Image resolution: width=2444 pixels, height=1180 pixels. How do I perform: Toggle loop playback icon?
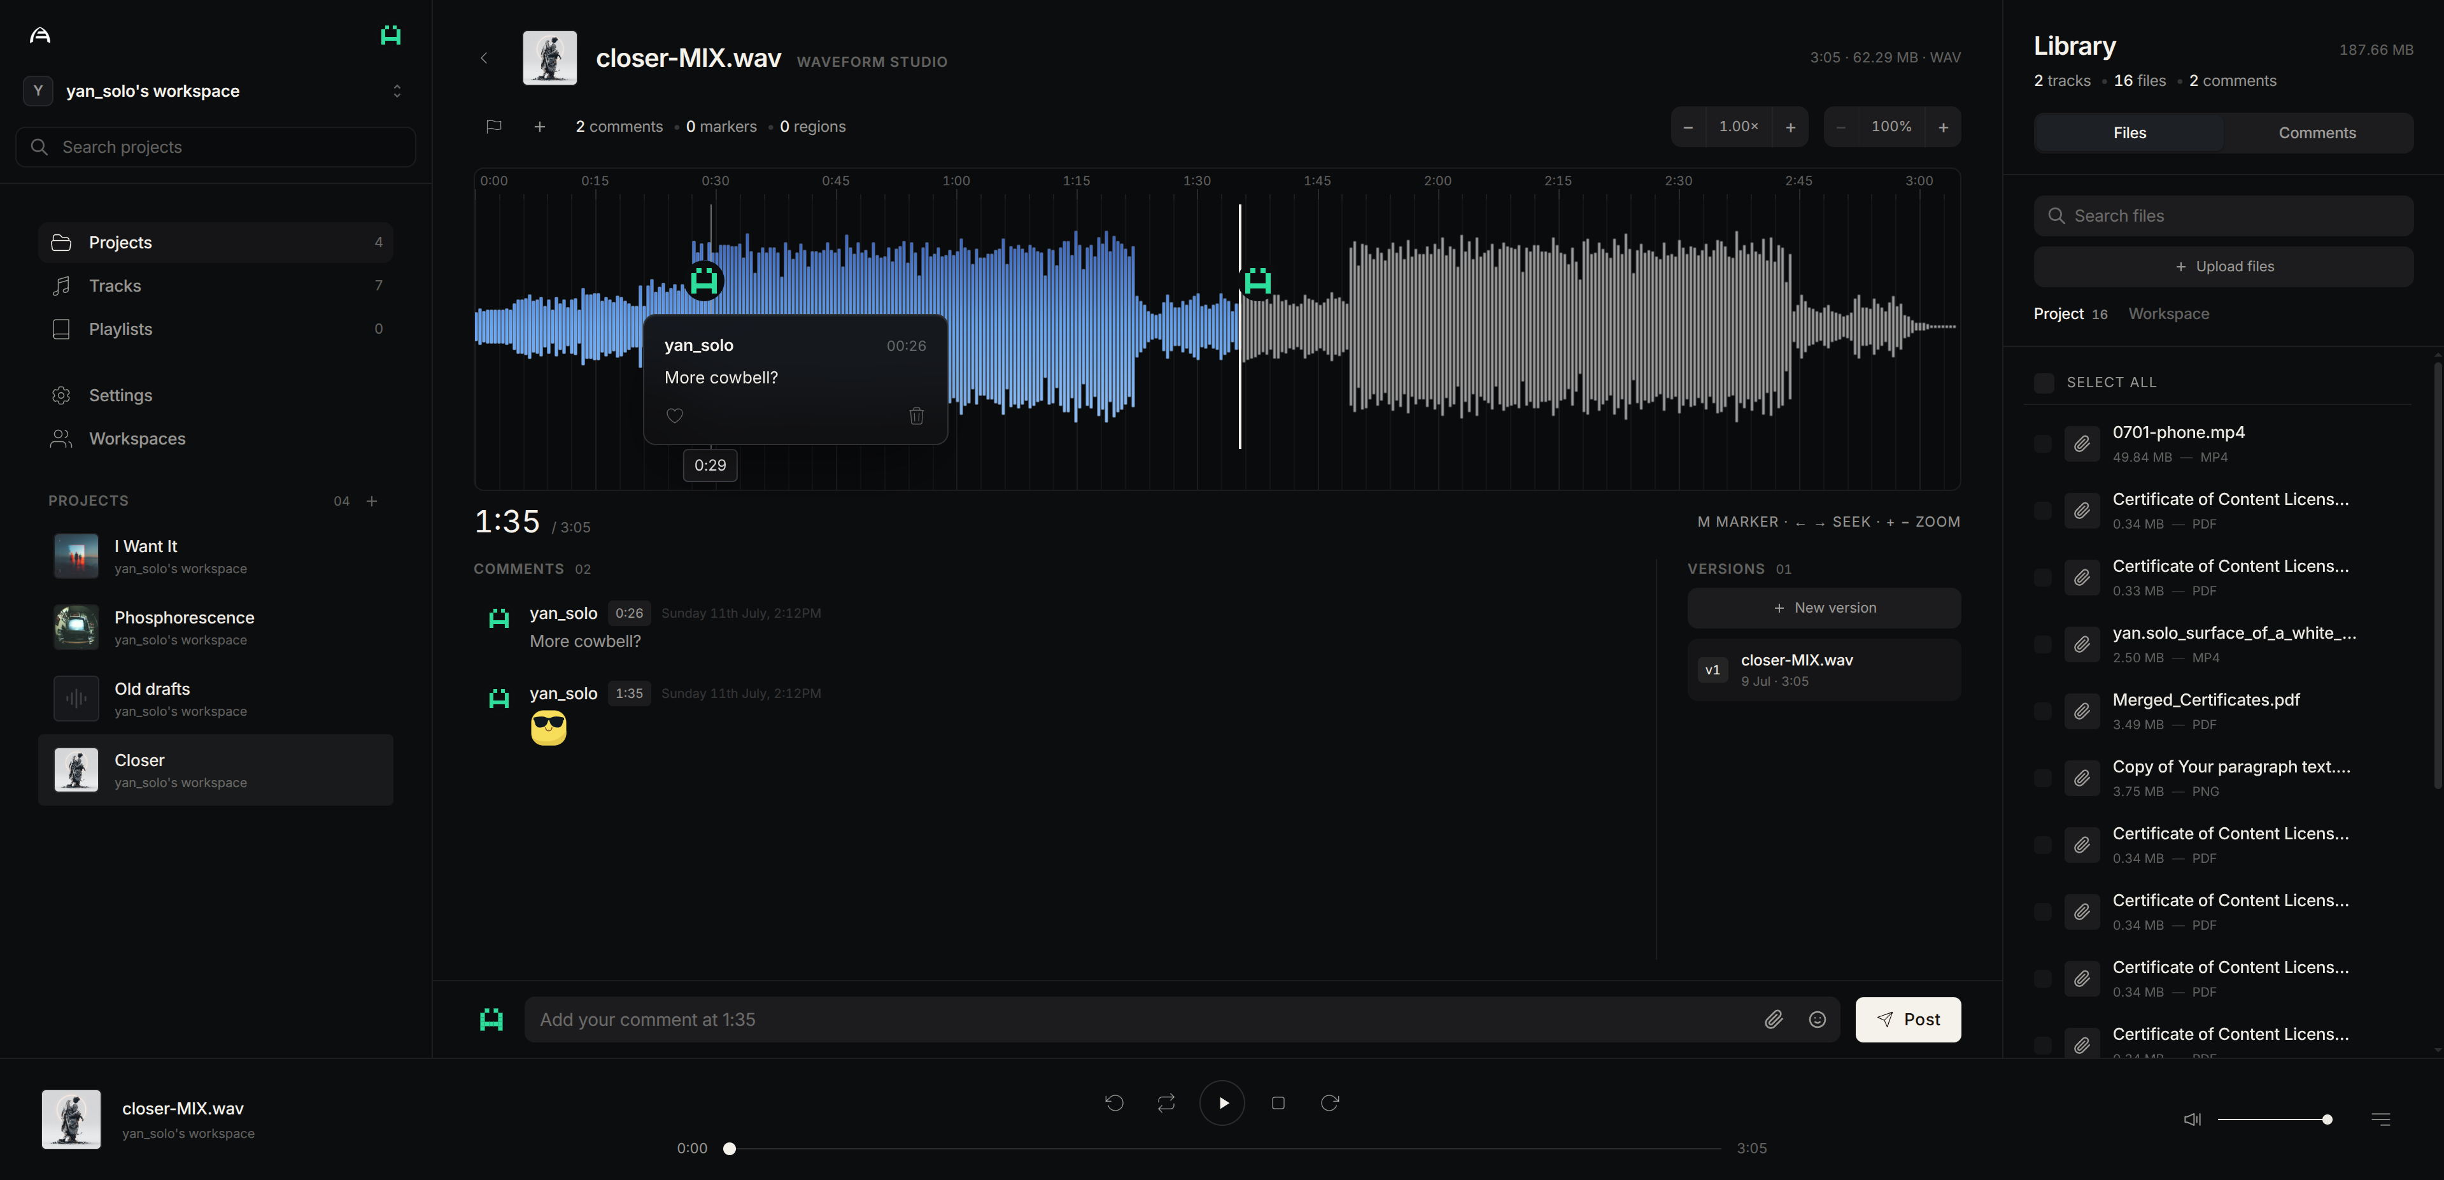click(x=1166, y=1103)
